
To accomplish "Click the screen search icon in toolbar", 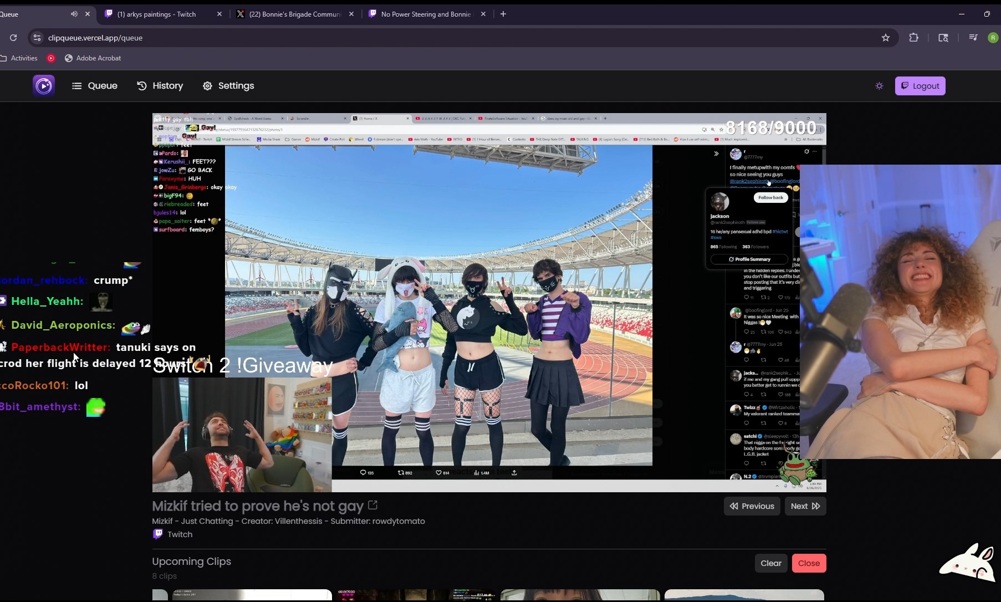I will (943, 38).
